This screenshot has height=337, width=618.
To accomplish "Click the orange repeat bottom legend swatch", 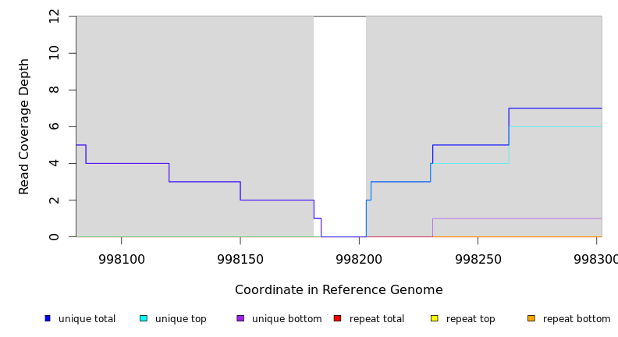I will (x=531, y=318).
